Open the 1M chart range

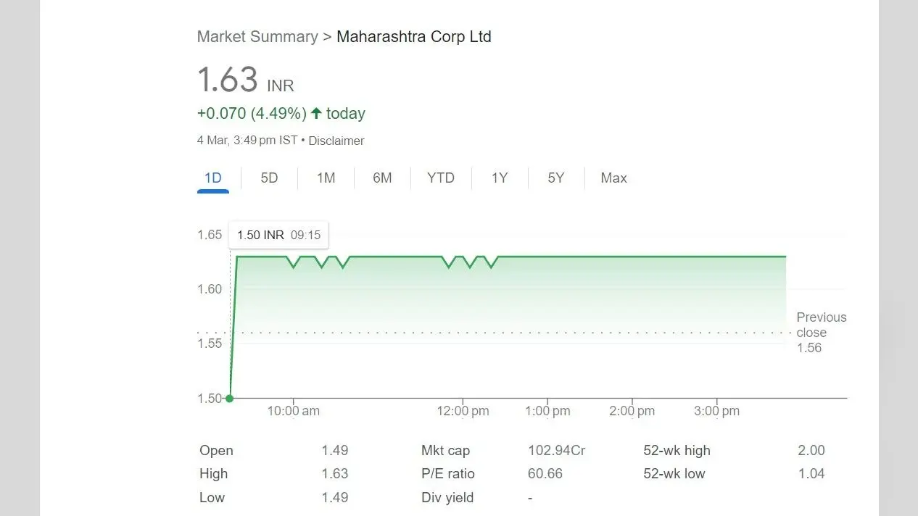tap(326, 178)
